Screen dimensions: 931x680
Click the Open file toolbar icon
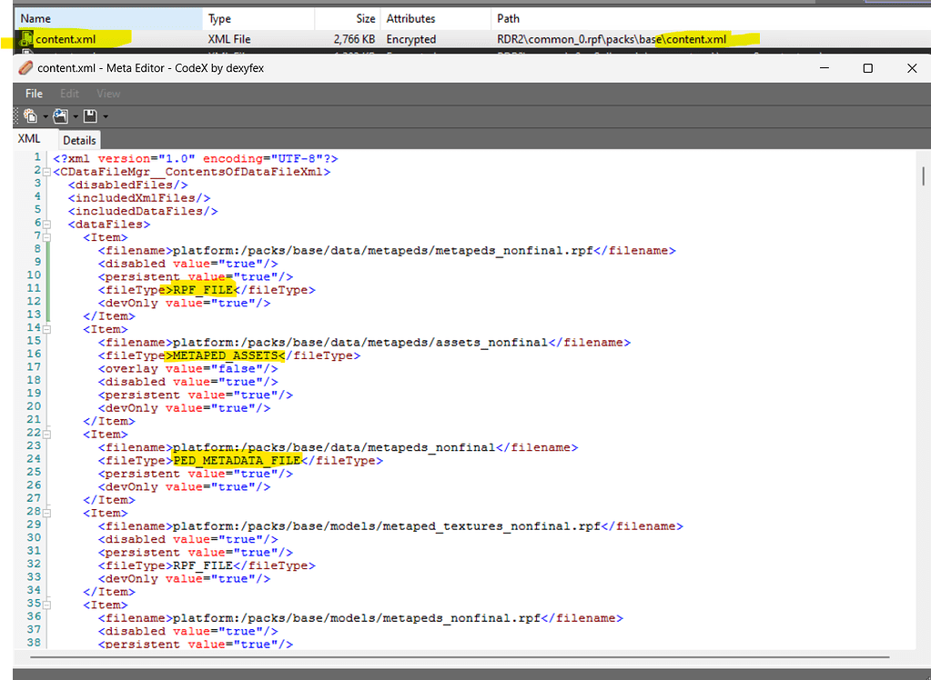click(x=59, y=115)
